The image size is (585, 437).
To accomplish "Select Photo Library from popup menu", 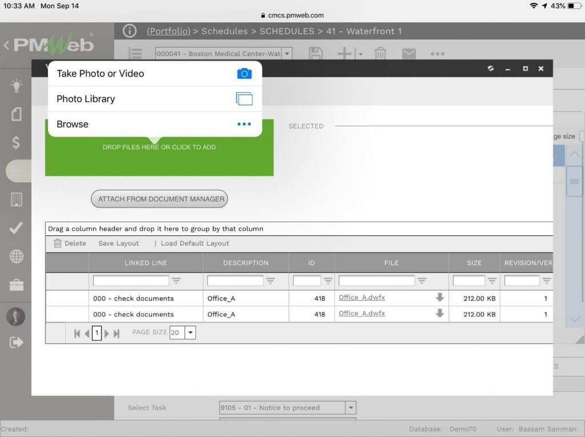I will (154, 99).
